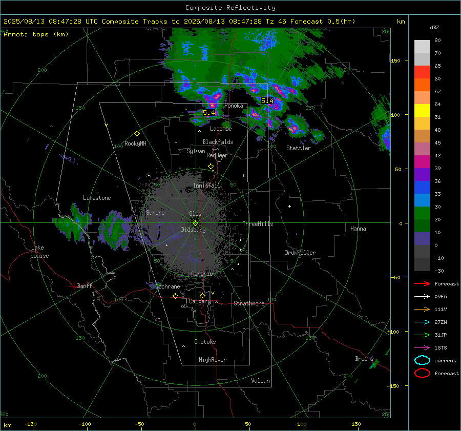Image resolution: width=461 pixels, height=431 pixels.
Task: Click the yellow diamond marker right of Cochrane
Action: pyautogui.click(x=176, y=296)
